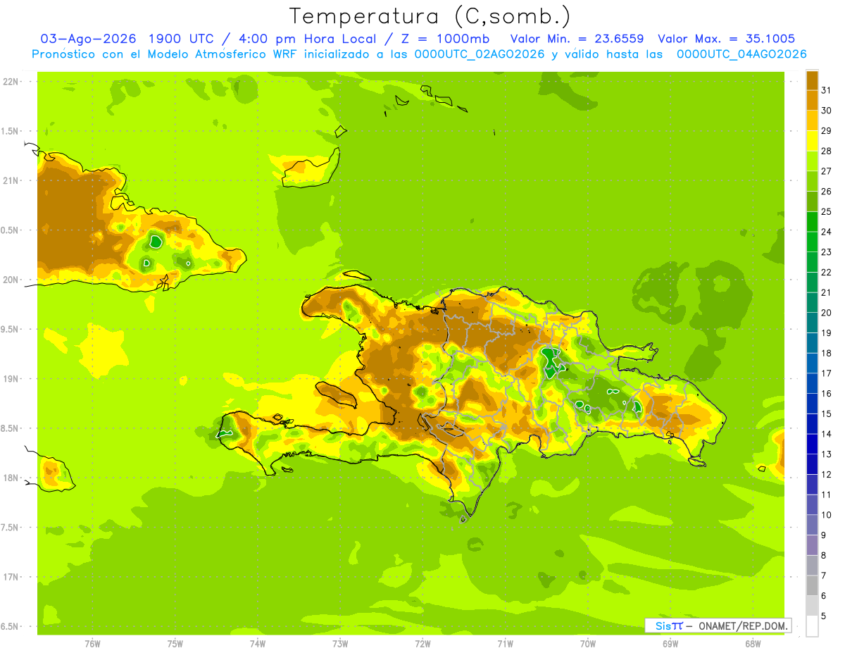The width and height of the screenshot is (845, 653).
Task: Click the 'SisTT - ONAMET/REP.DOM.' credit label
Action: pyautogui.click(x=718, y=626)
